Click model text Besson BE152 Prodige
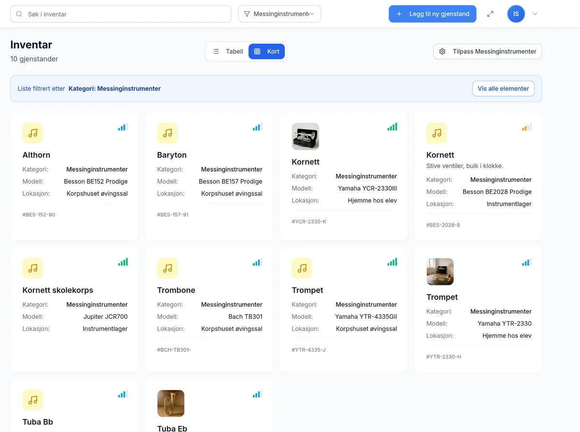580x432 pixels. pos(96,181)
